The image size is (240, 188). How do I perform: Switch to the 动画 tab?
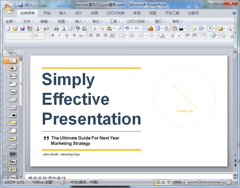click(94, 13)
